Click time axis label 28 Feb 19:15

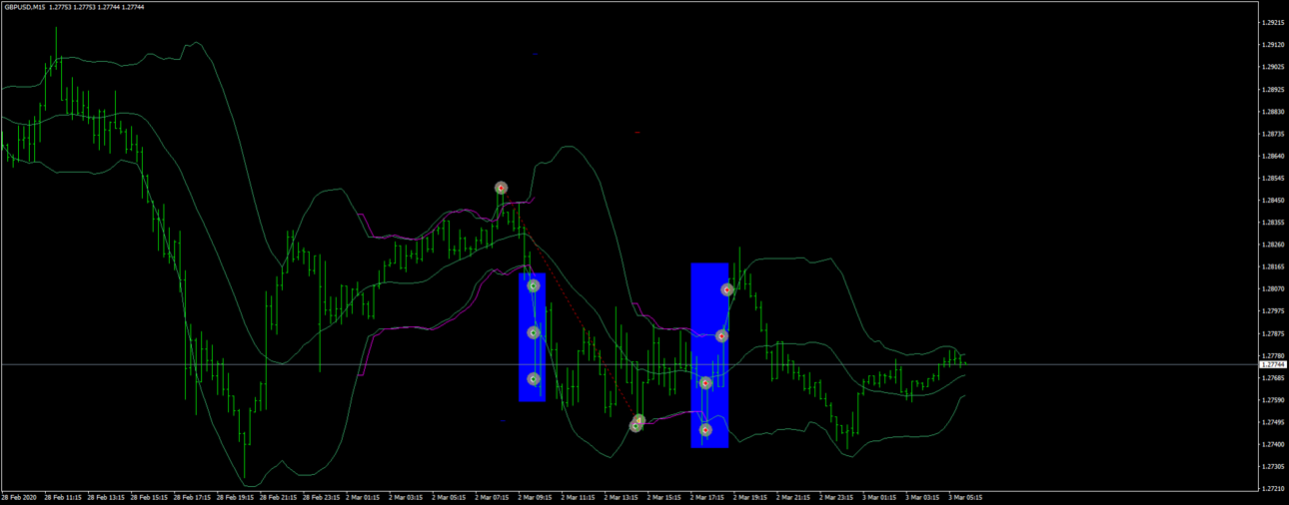coord(235,497)
